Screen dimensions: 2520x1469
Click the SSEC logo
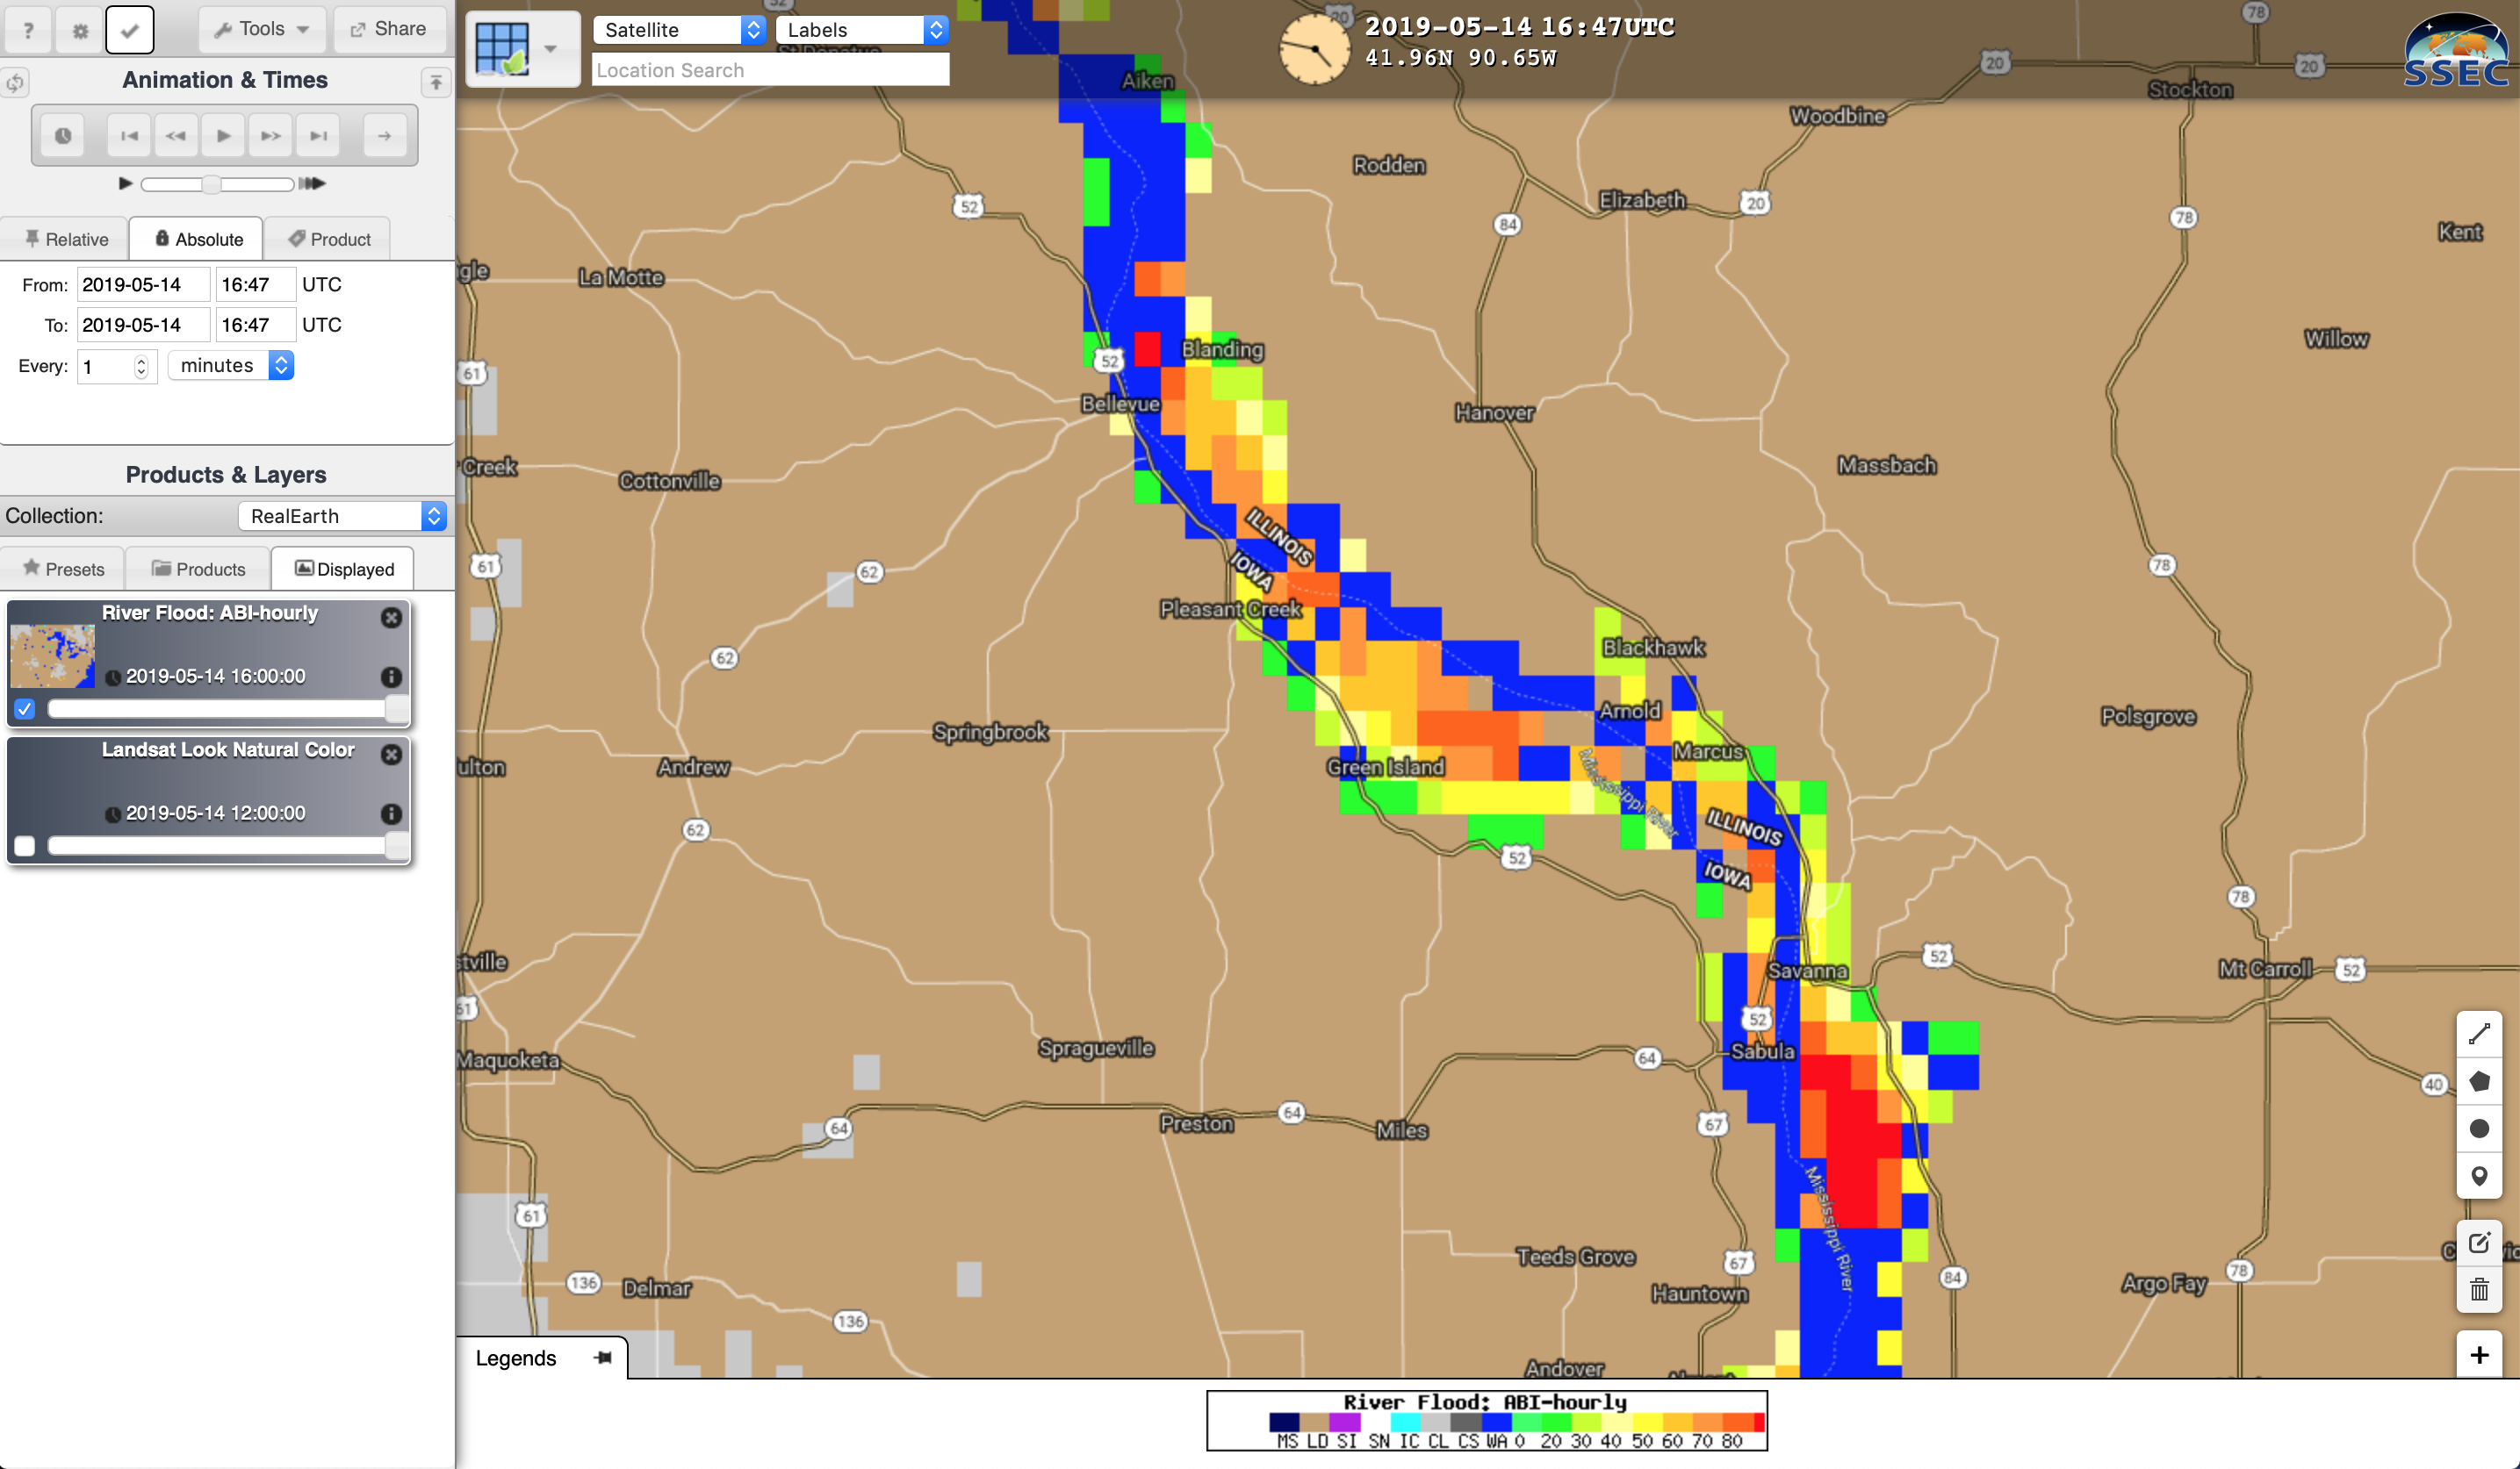coord(2458,50)
